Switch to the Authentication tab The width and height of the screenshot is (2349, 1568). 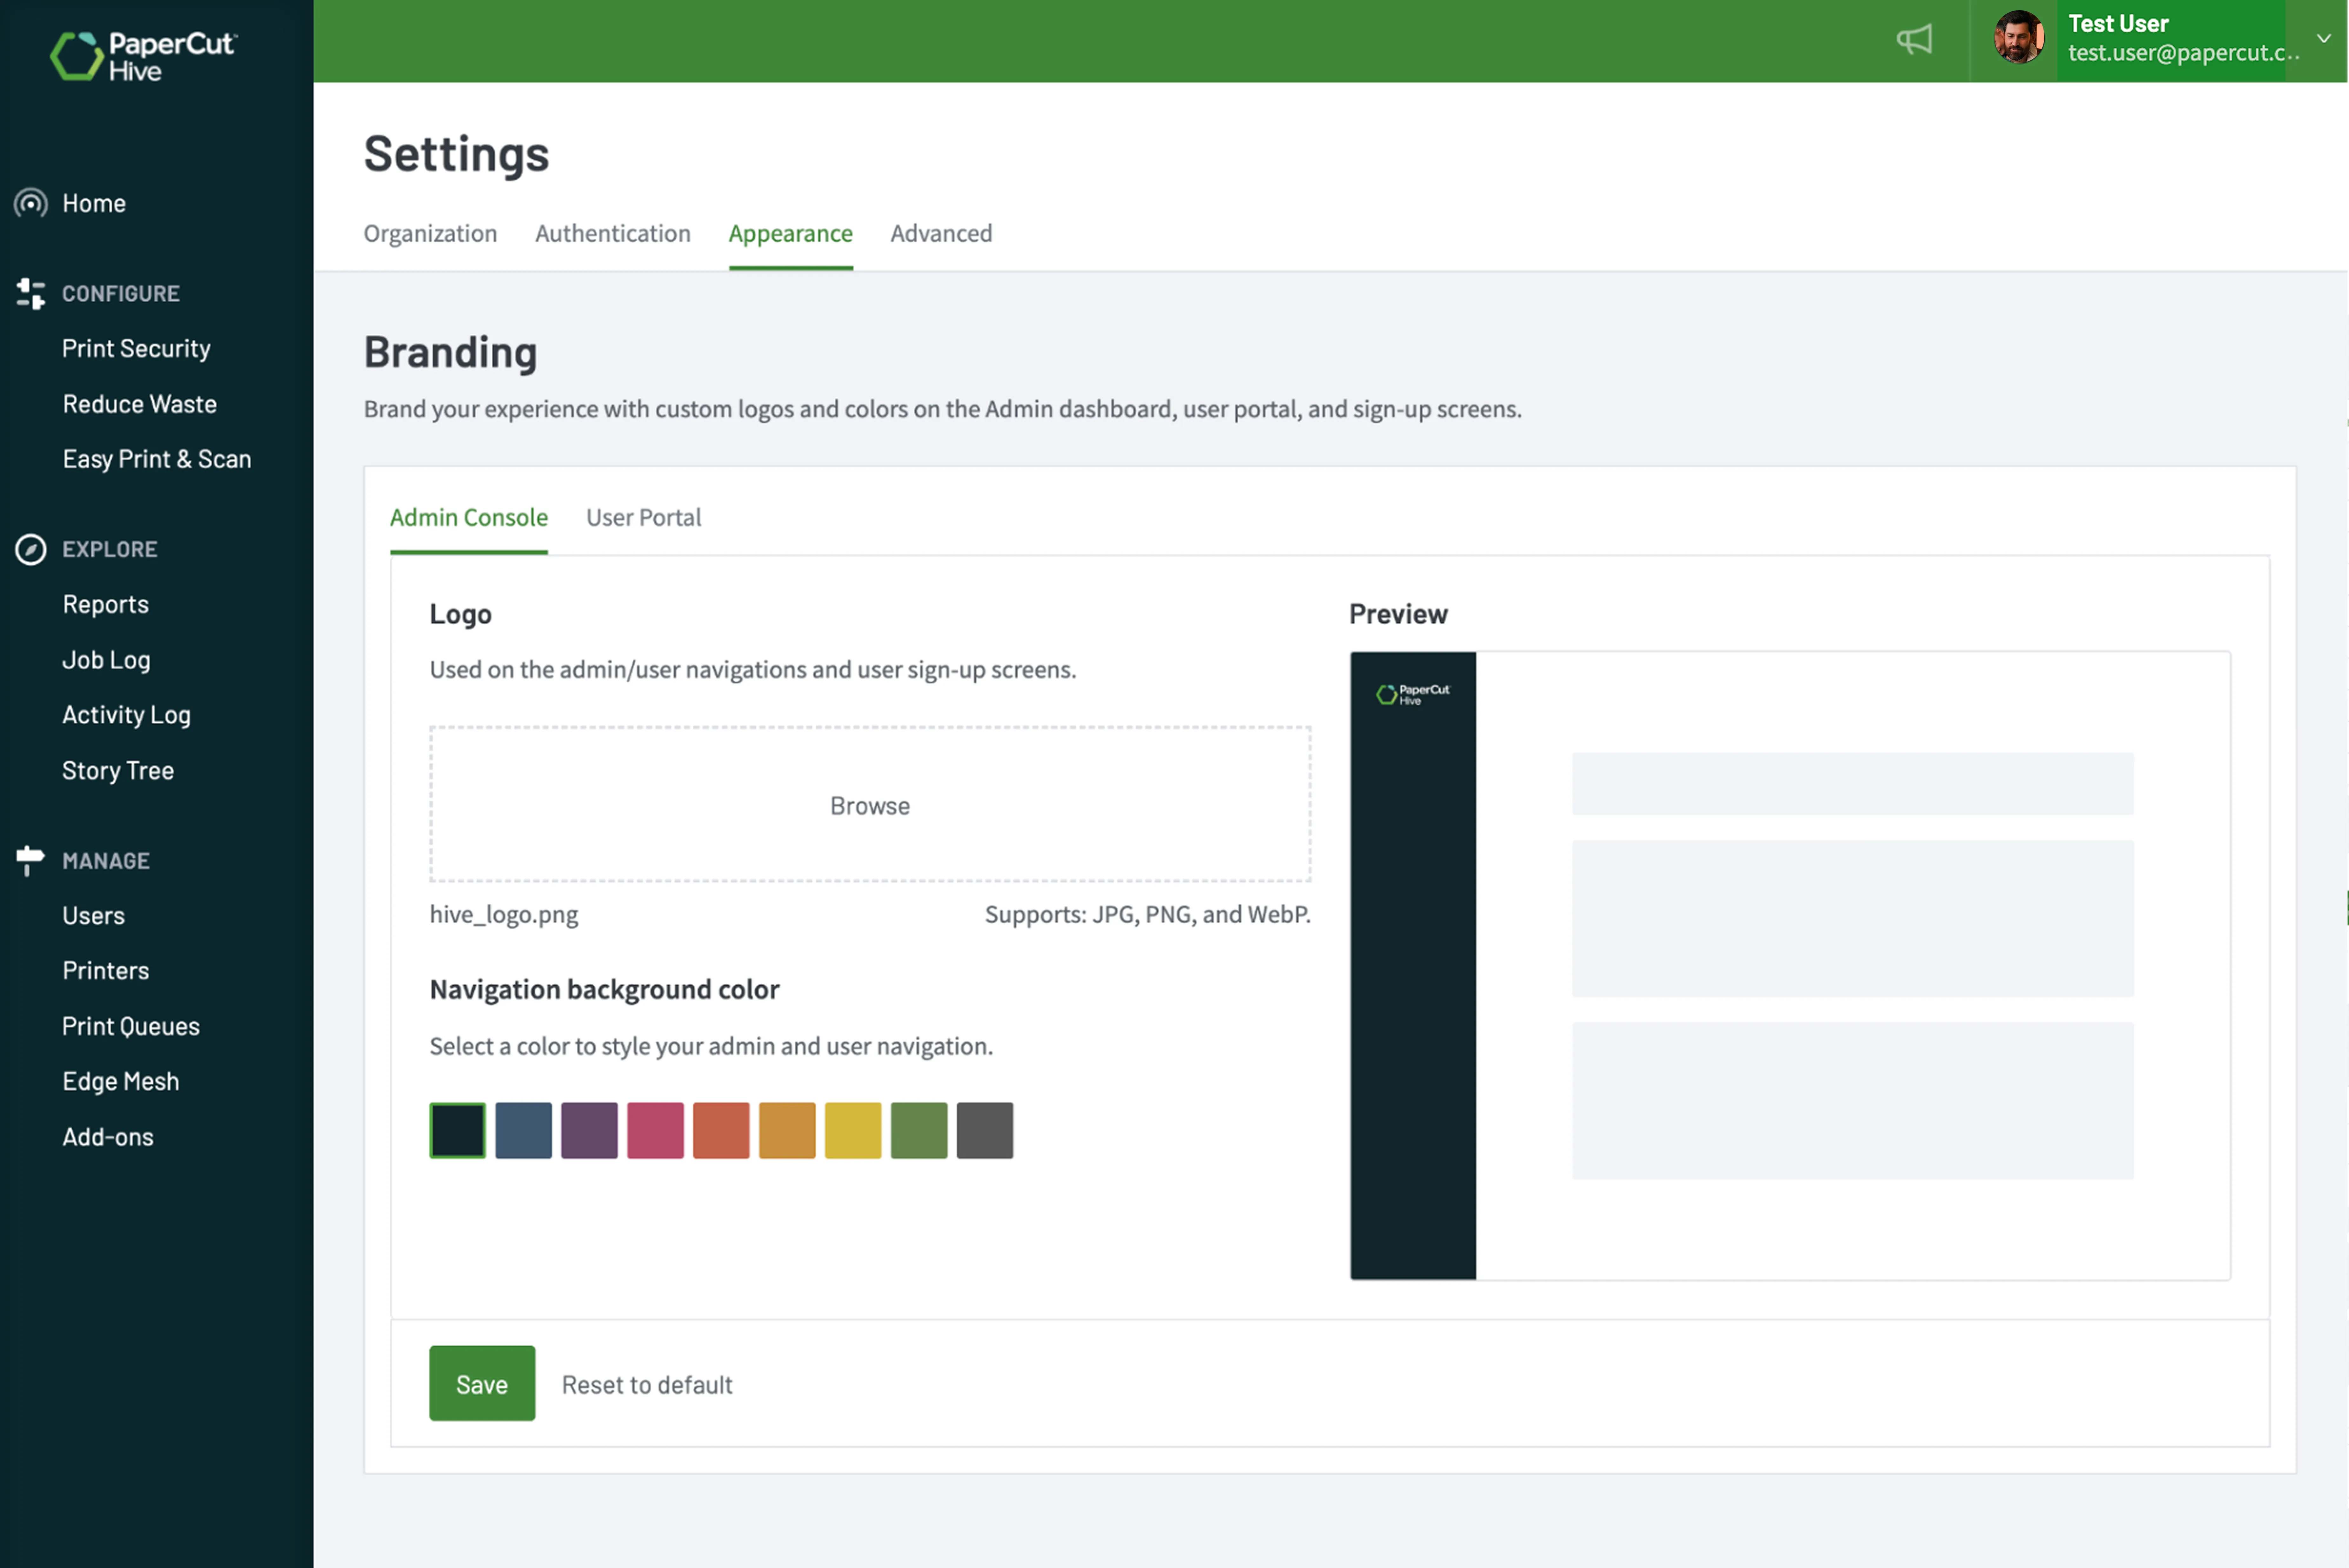(613, 233)
